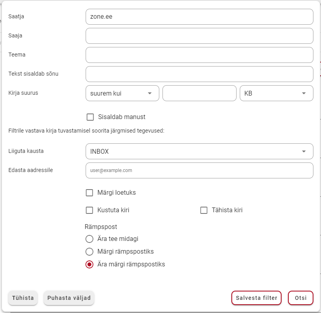Click the Saatja sender input field
Screen dimensions: 321x313
199,17
